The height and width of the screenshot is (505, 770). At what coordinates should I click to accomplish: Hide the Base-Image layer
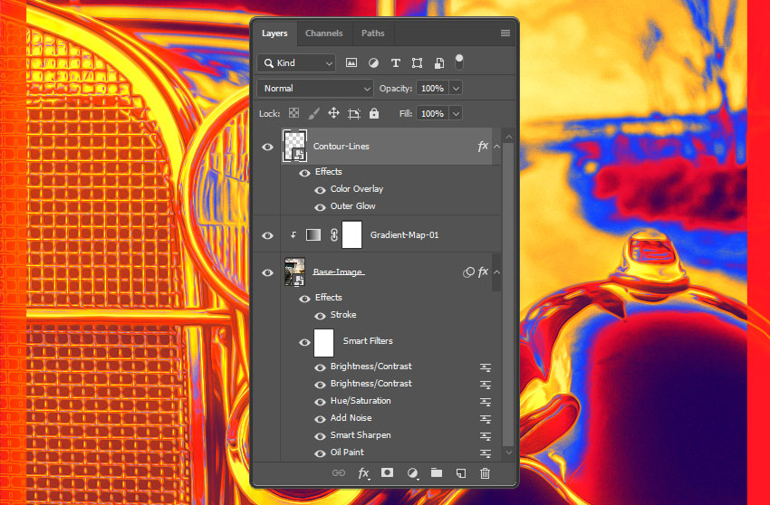tap(267, 272)
